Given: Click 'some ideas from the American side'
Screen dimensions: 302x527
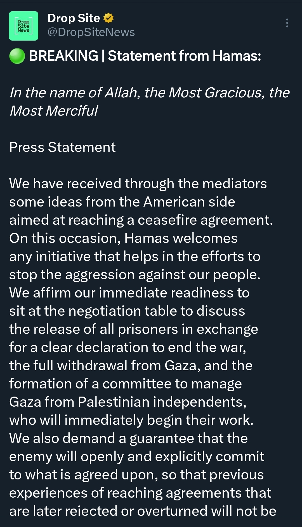Looking at the screenshot, I should (x=122, y=202).
